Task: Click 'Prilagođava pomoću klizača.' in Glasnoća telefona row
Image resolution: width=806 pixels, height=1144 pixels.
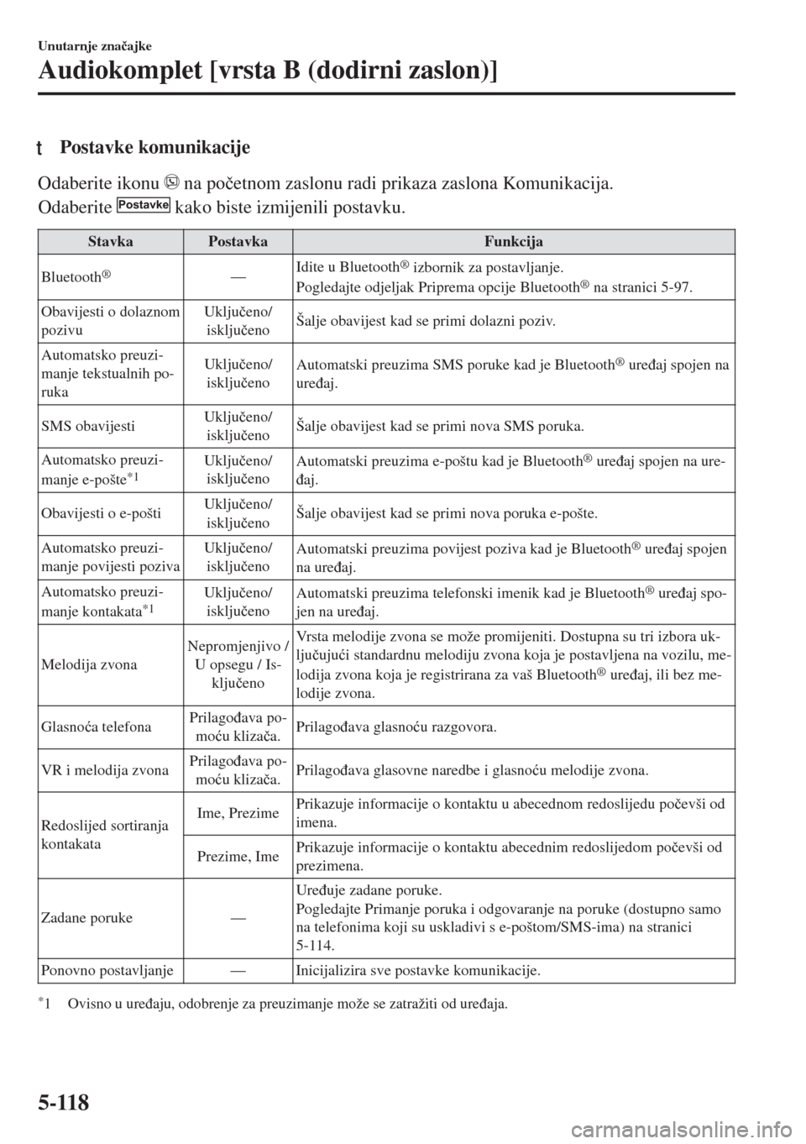Action: (x=238, y=727)
